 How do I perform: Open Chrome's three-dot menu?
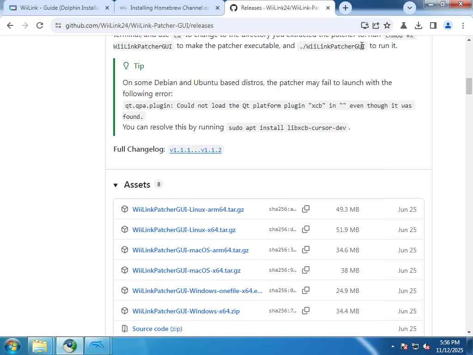coord(463,26)
